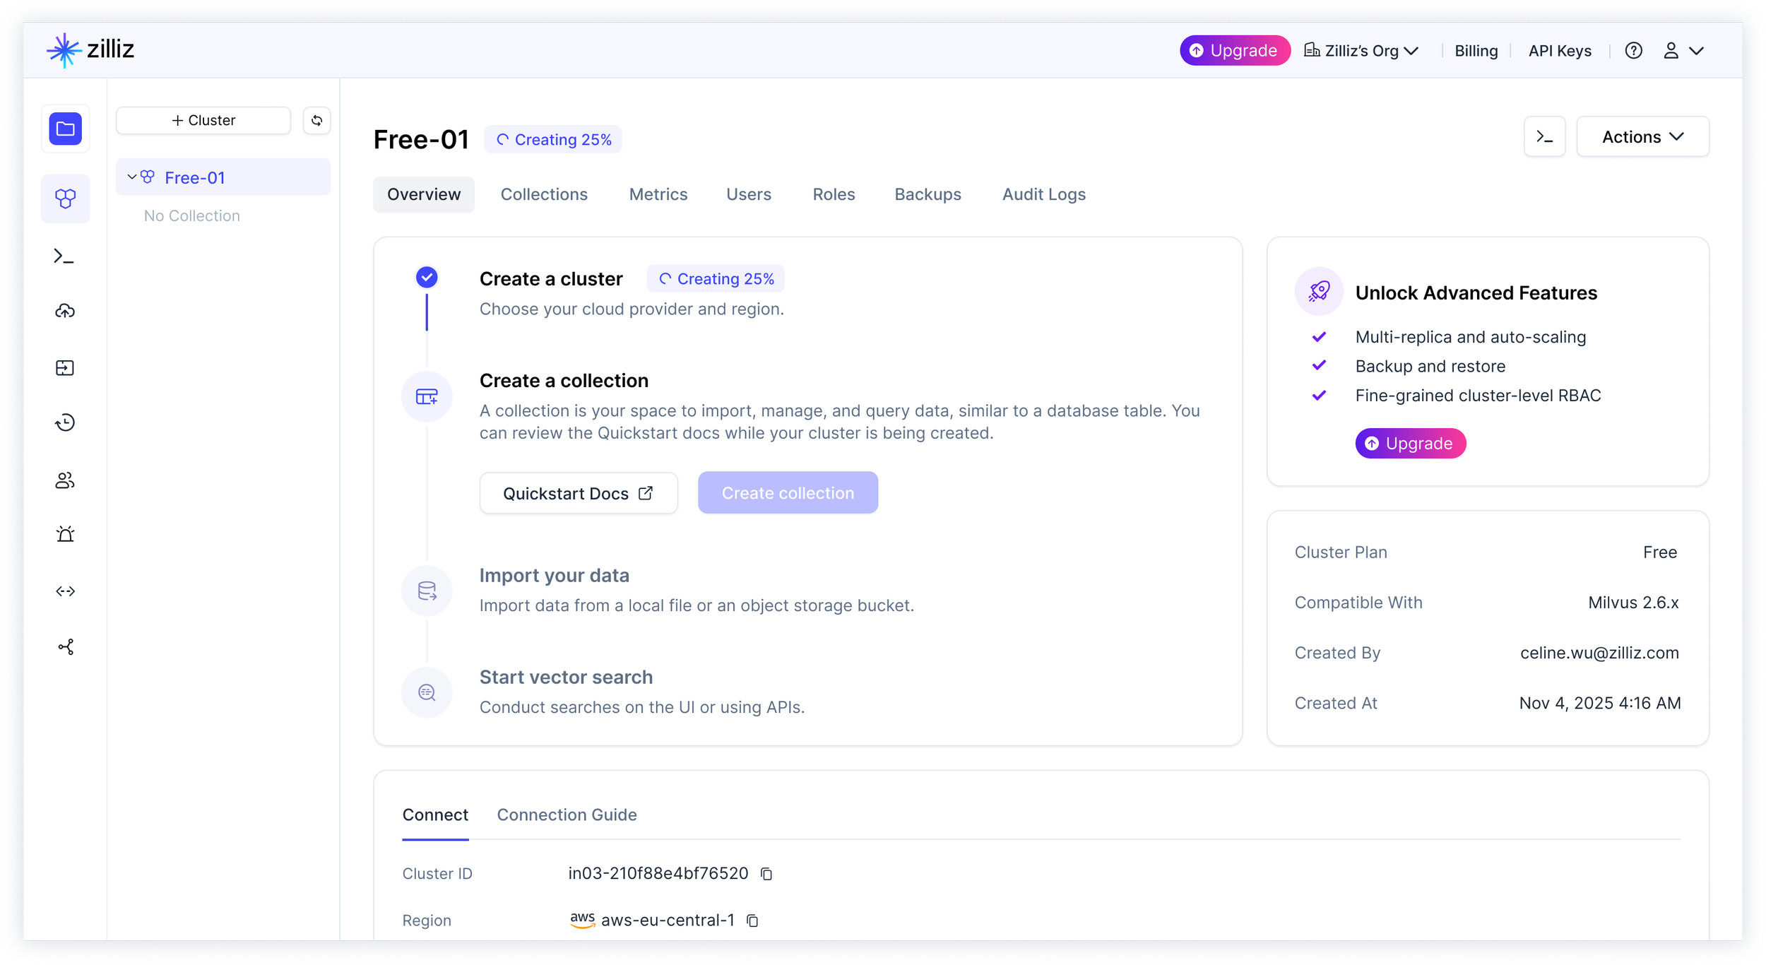Open the user account dropdown menu
The height and width of the screenshot is (965, 1766).
1684,51
